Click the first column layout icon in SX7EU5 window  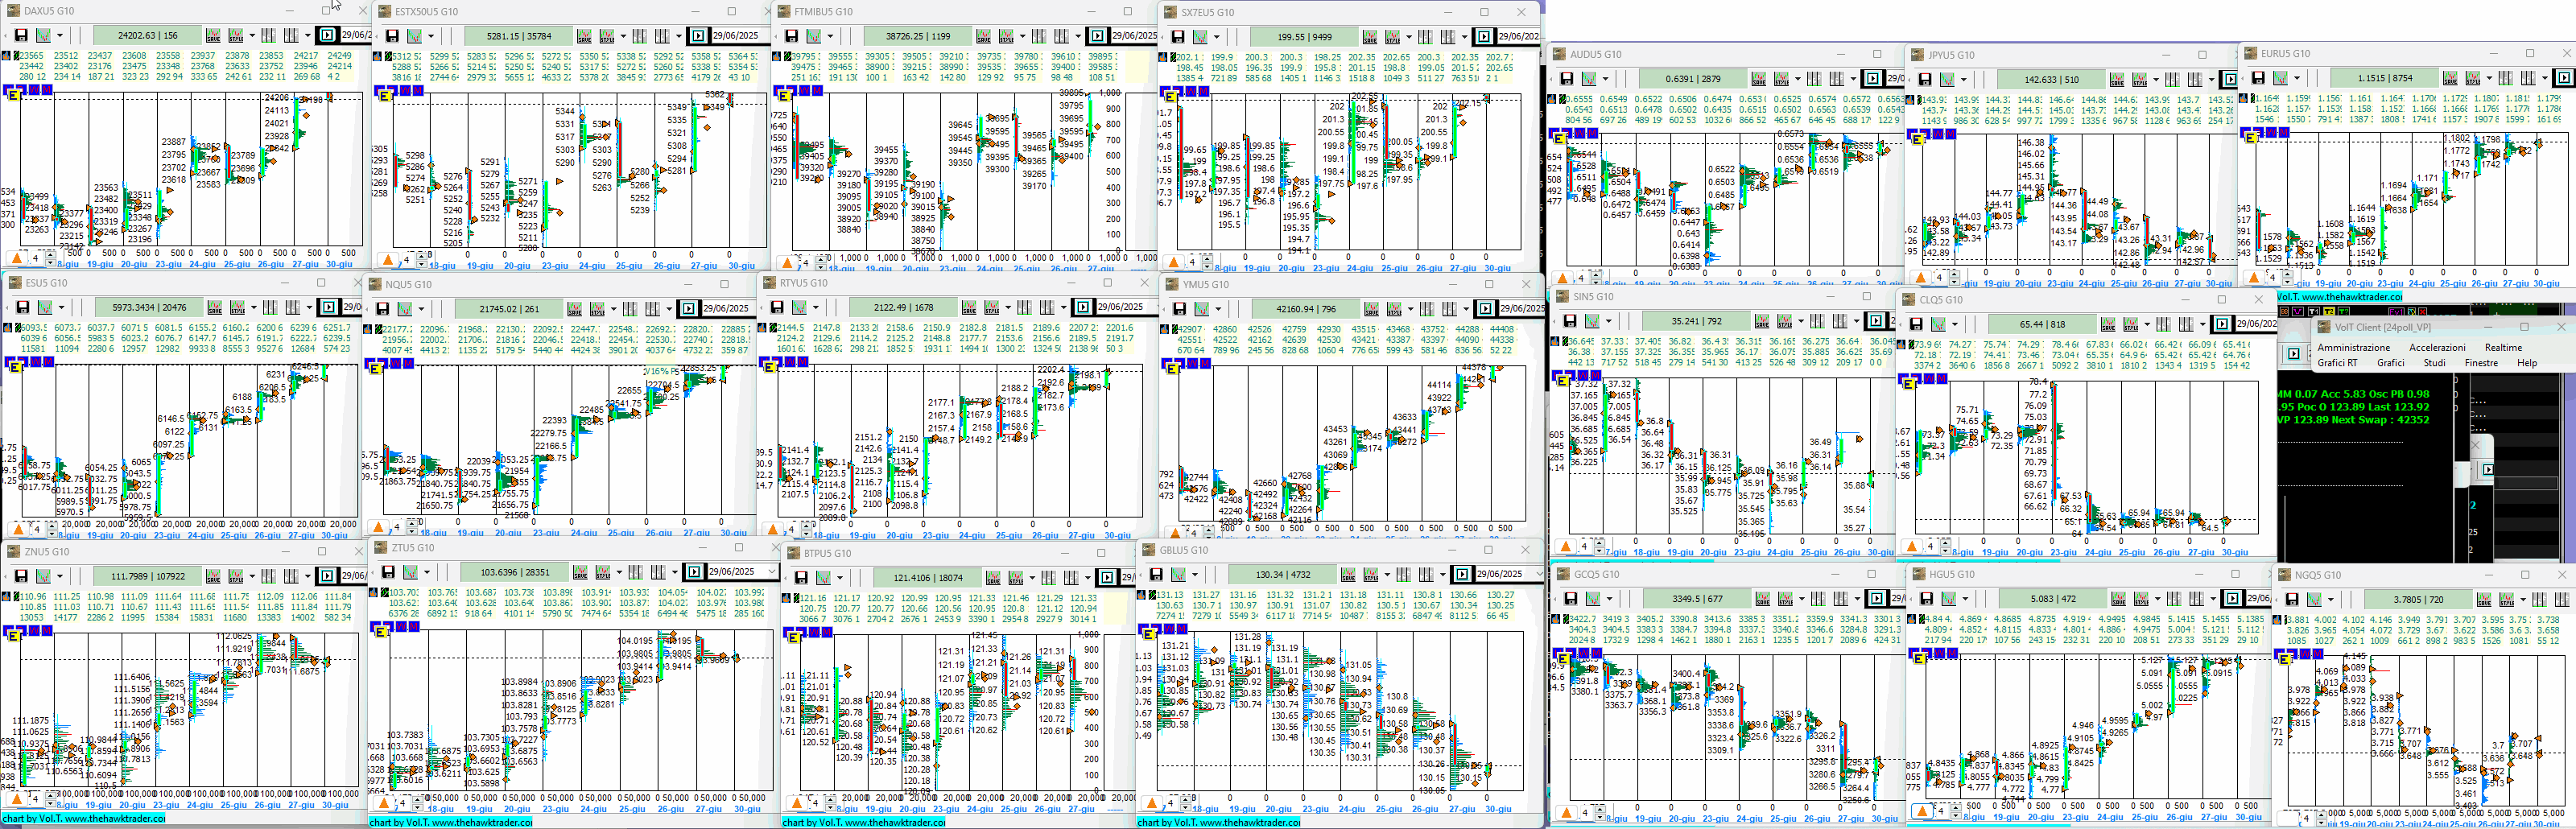[x=1425, y=37]
